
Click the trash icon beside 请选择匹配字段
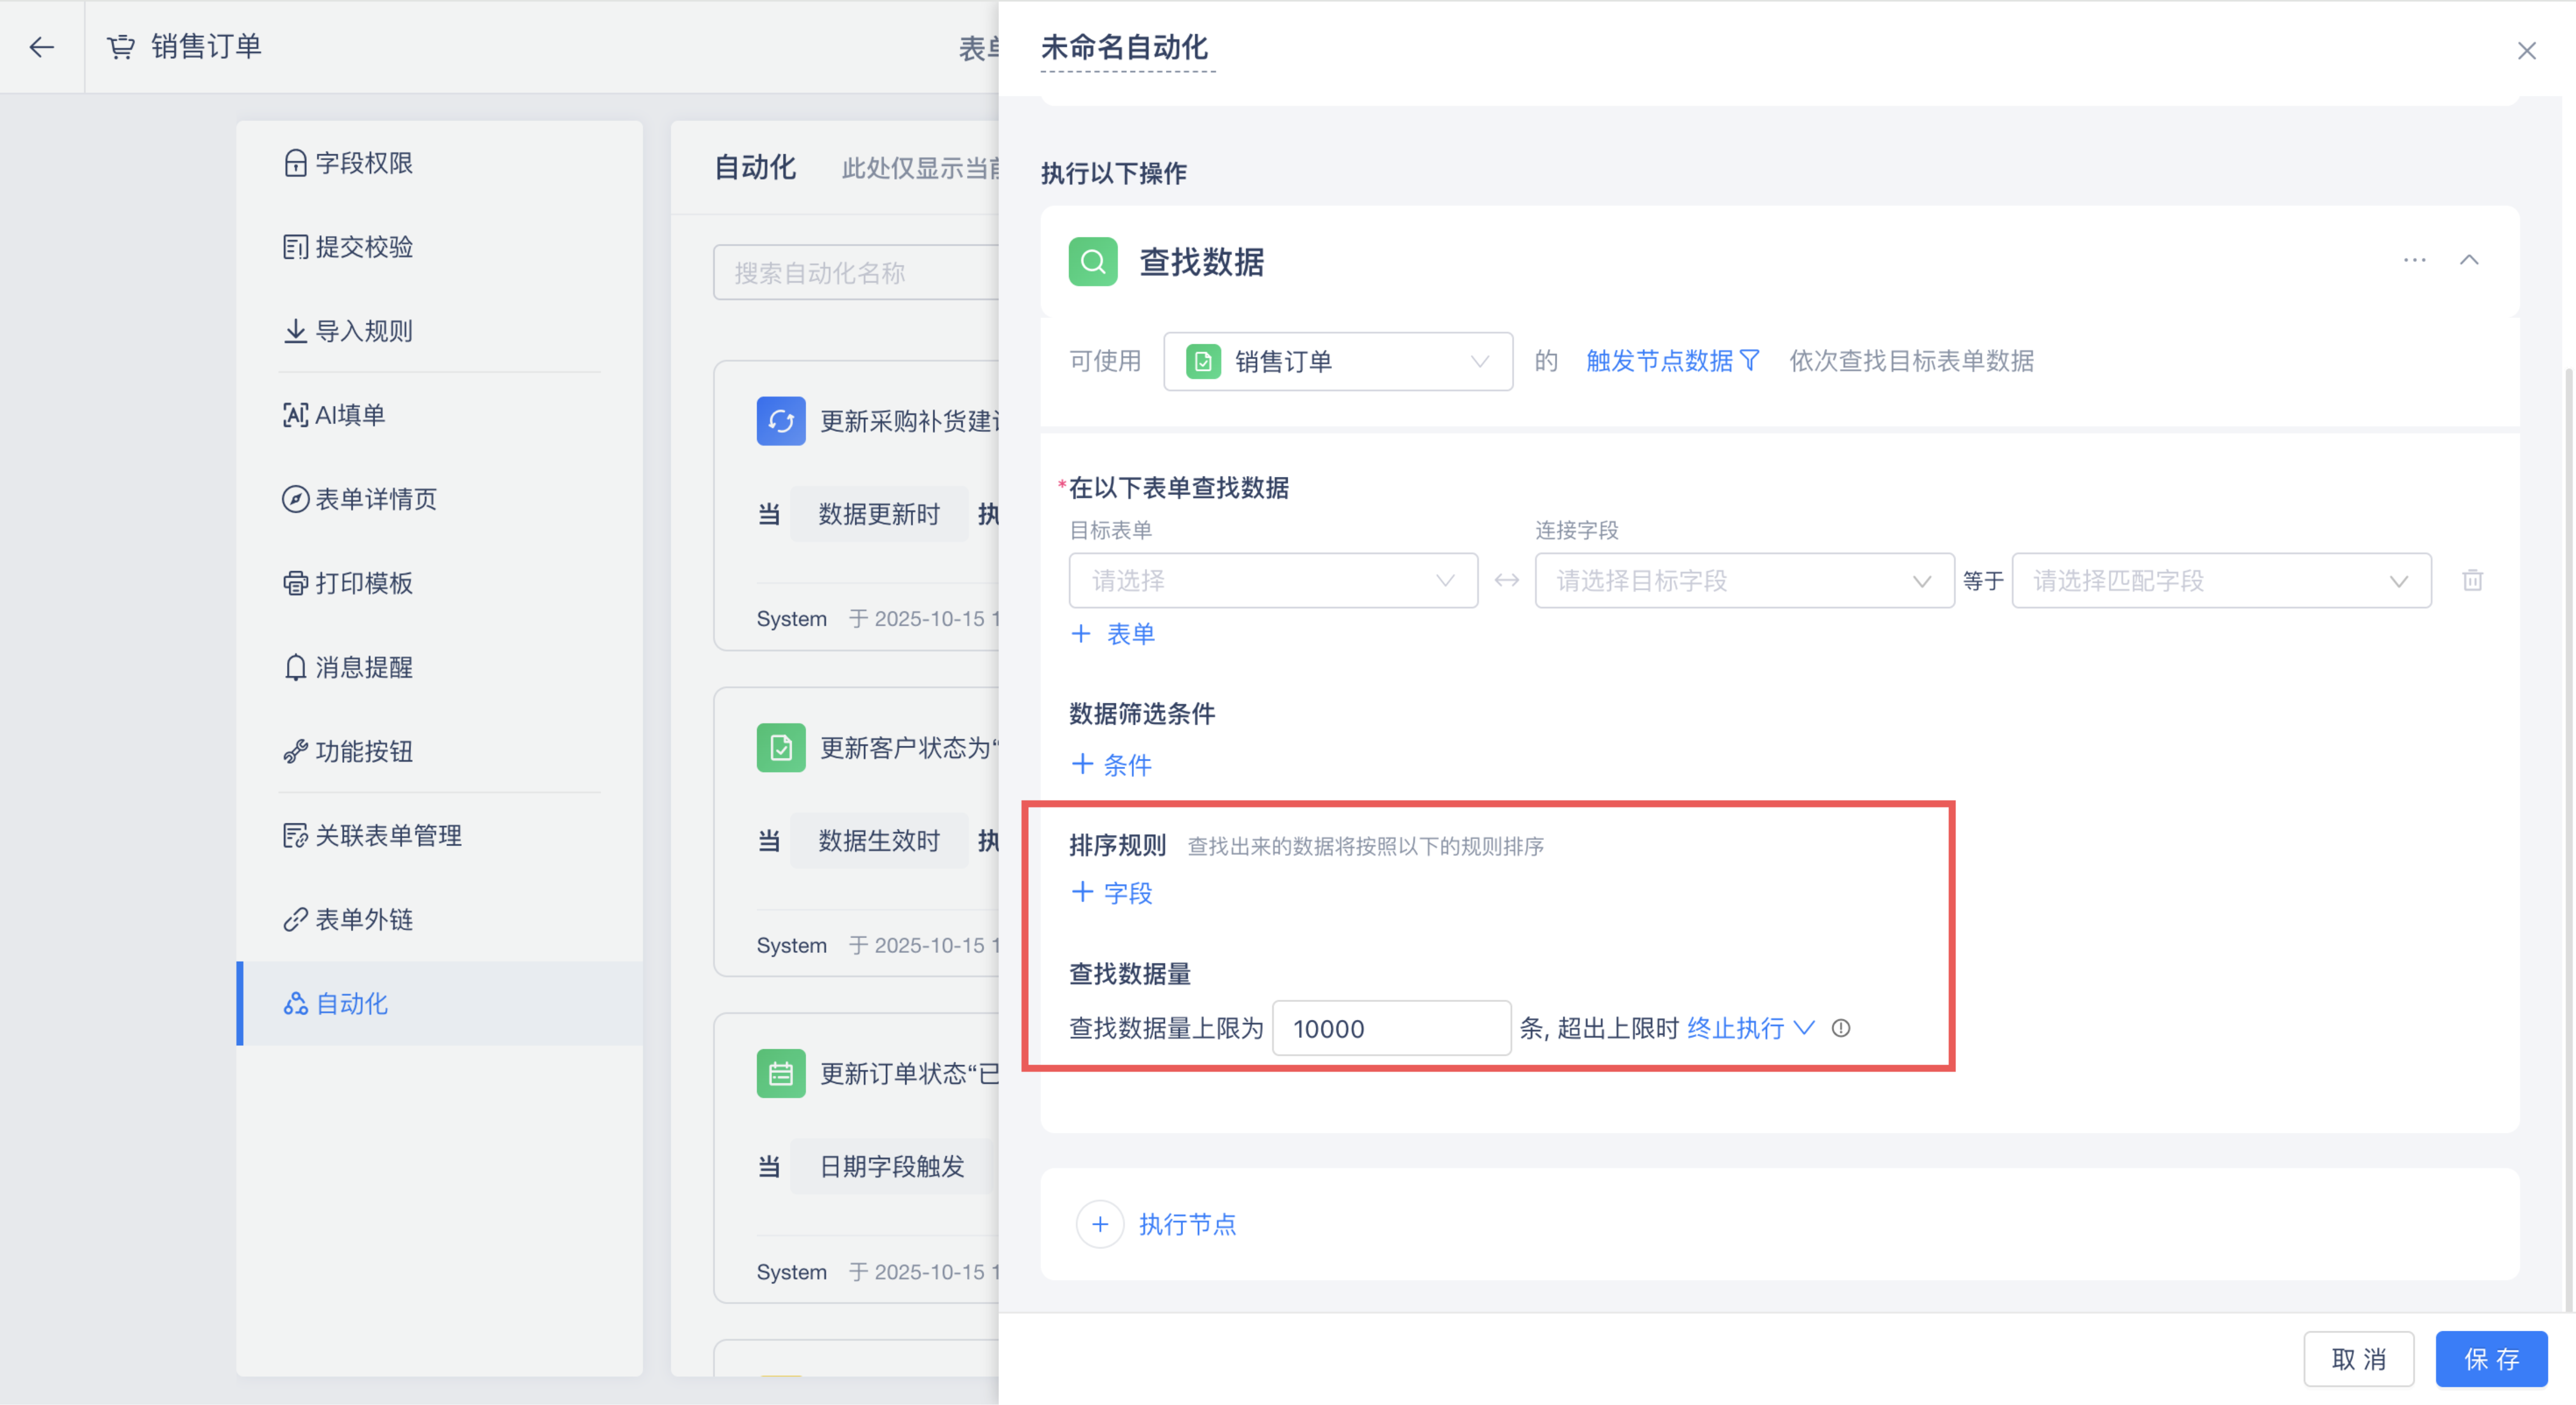[2472, 581]
